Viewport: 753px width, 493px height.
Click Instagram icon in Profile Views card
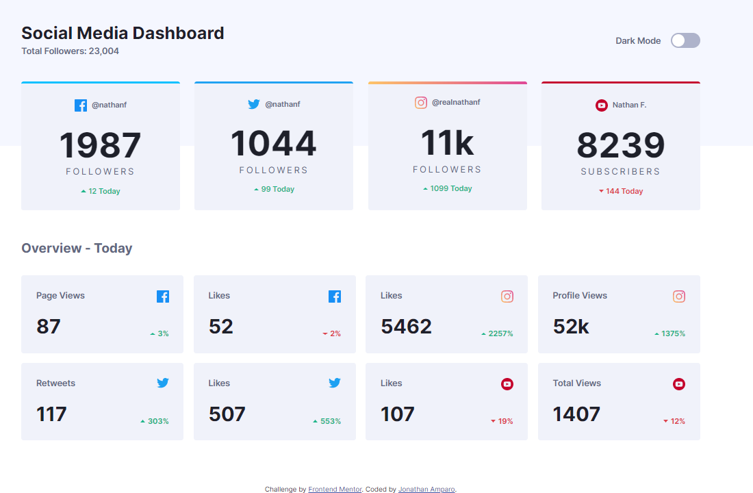coord(679,296)
